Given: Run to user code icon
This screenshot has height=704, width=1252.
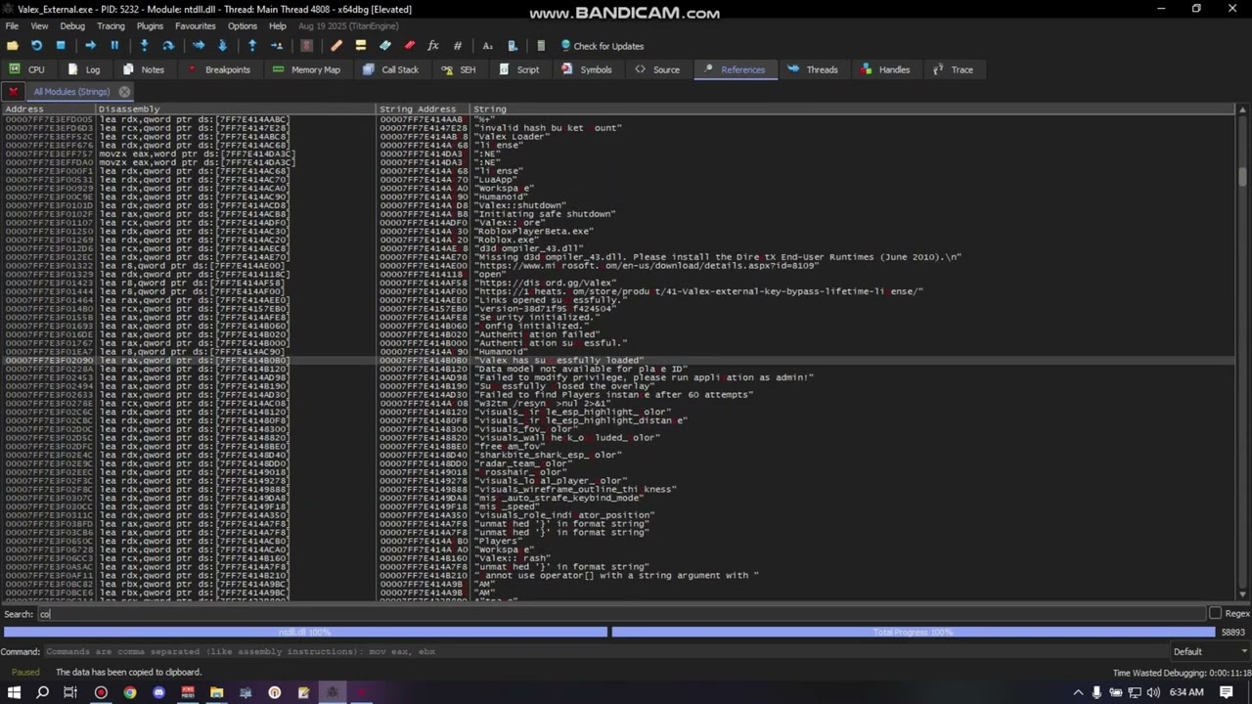Looking at the screenshot, I should [277, 46].
